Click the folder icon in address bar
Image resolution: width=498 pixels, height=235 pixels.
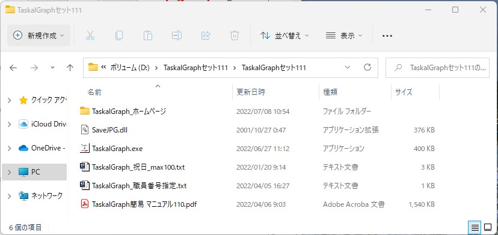tap(93, 67)
